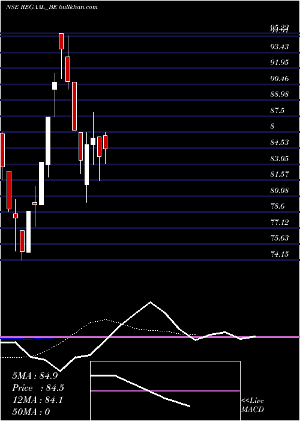Select the 87.5 price level label
Viewport: 300px width, 421px height.
(x=277, y=111)
